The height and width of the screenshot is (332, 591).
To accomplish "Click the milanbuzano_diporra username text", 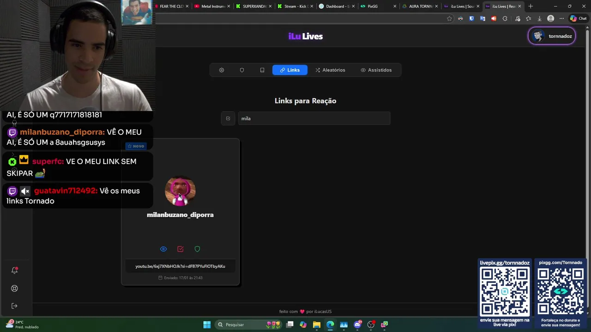I will (180, 215).
